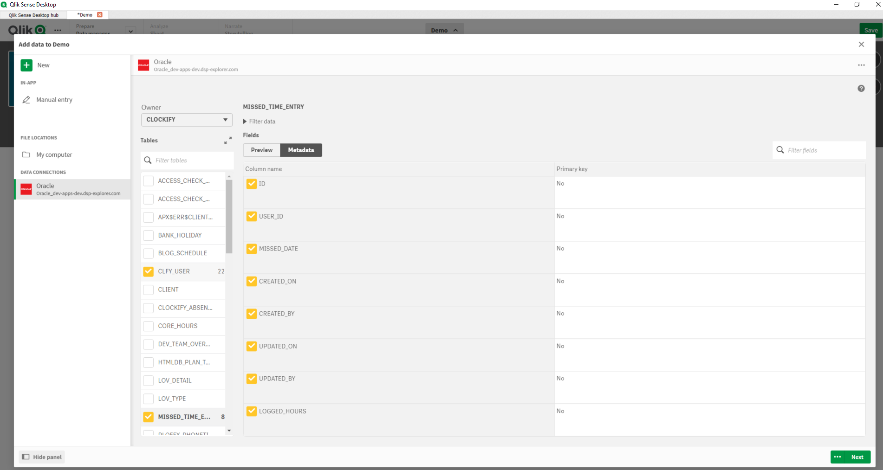Open the Demo app dropdown chevron

(456, 30)
